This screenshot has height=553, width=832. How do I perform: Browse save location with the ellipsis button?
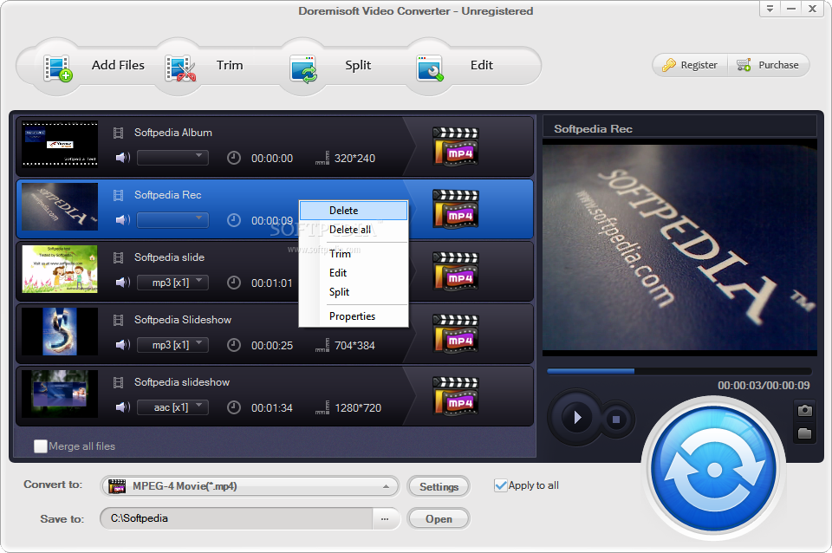pos(385,518)
